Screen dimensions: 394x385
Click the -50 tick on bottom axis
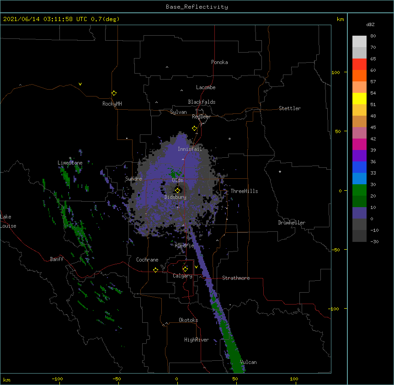(117, 379)
